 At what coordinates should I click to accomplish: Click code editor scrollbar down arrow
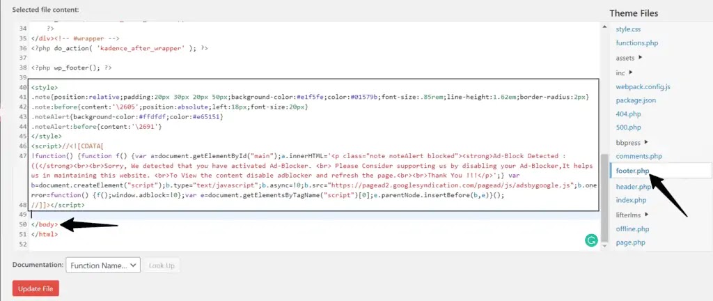tap(604, 245)
